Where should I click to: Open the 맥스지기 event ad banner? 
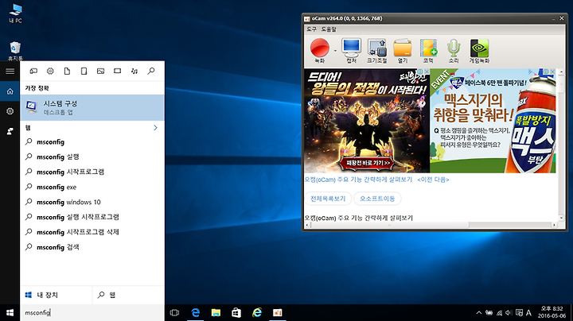point(493,121)
